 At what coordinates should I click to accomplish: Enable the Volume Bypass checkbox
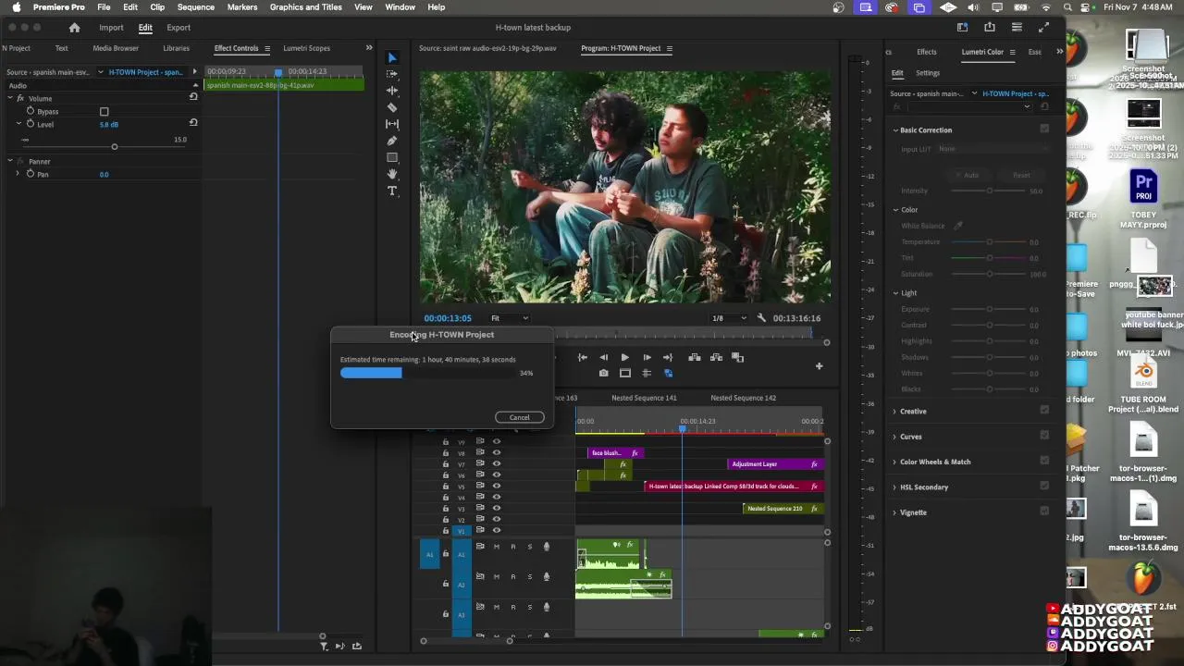pyautogui.click(x=105, y=112)
